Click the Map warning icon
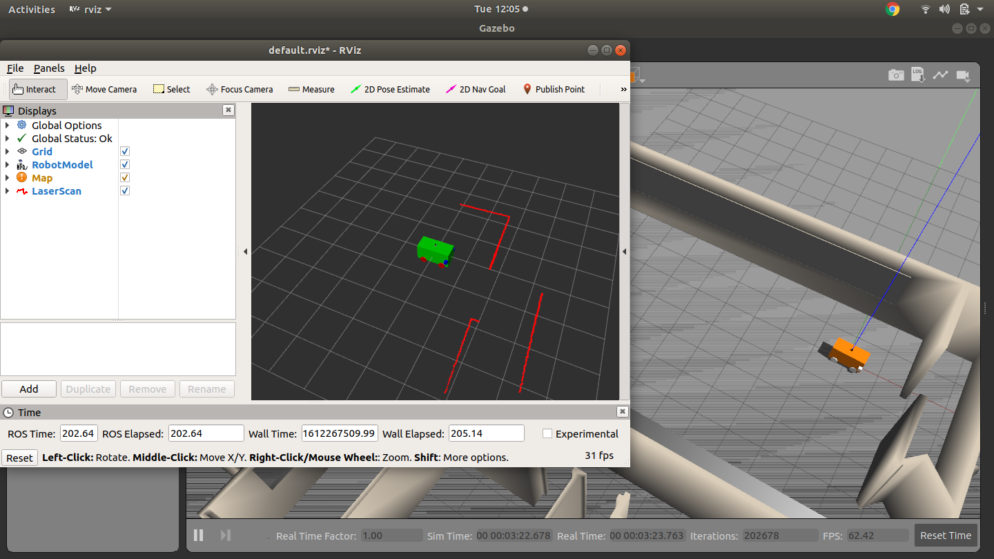The image size is (994, 559). (x=22, y=177)
